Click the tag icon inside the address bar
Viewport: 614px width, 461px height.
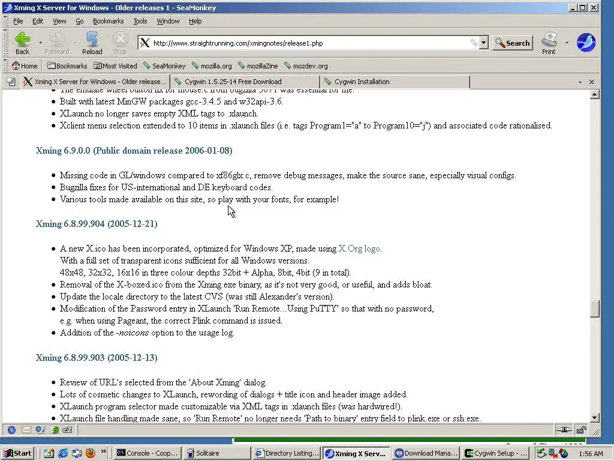pyautogui.click(x=474, y=43)
